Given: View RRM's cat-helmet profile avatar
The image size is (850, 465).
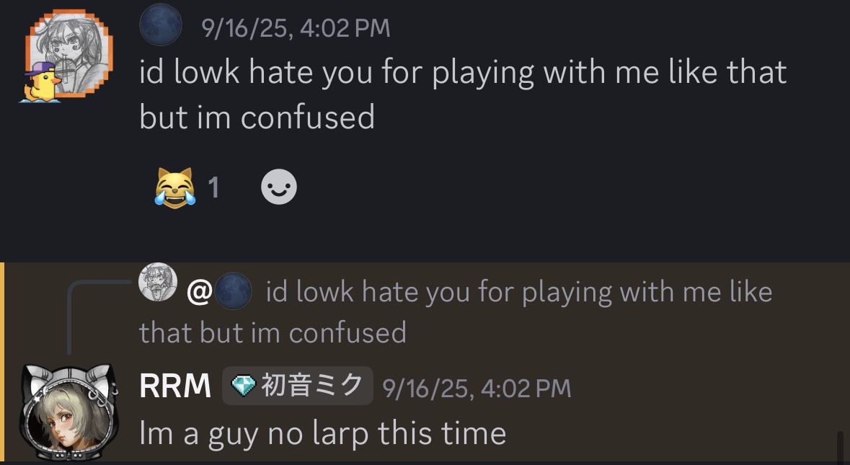Looking at the screenshot, I should (x=68, y=412).
